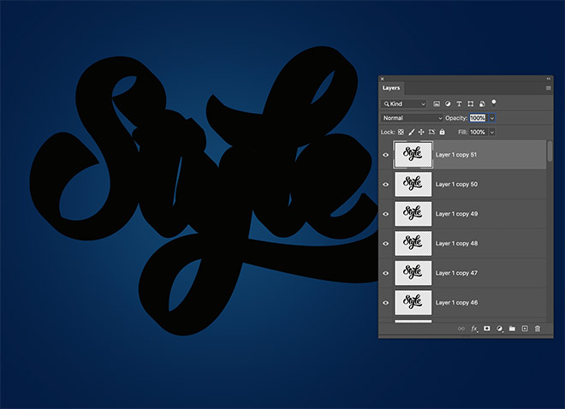Open the blend mode Normal dropdown
This screenshot has width=565, height=409.
point(412,117)
